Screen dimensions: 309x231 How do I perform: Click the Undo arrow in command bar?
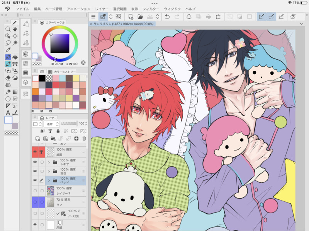tap(167, 17)
